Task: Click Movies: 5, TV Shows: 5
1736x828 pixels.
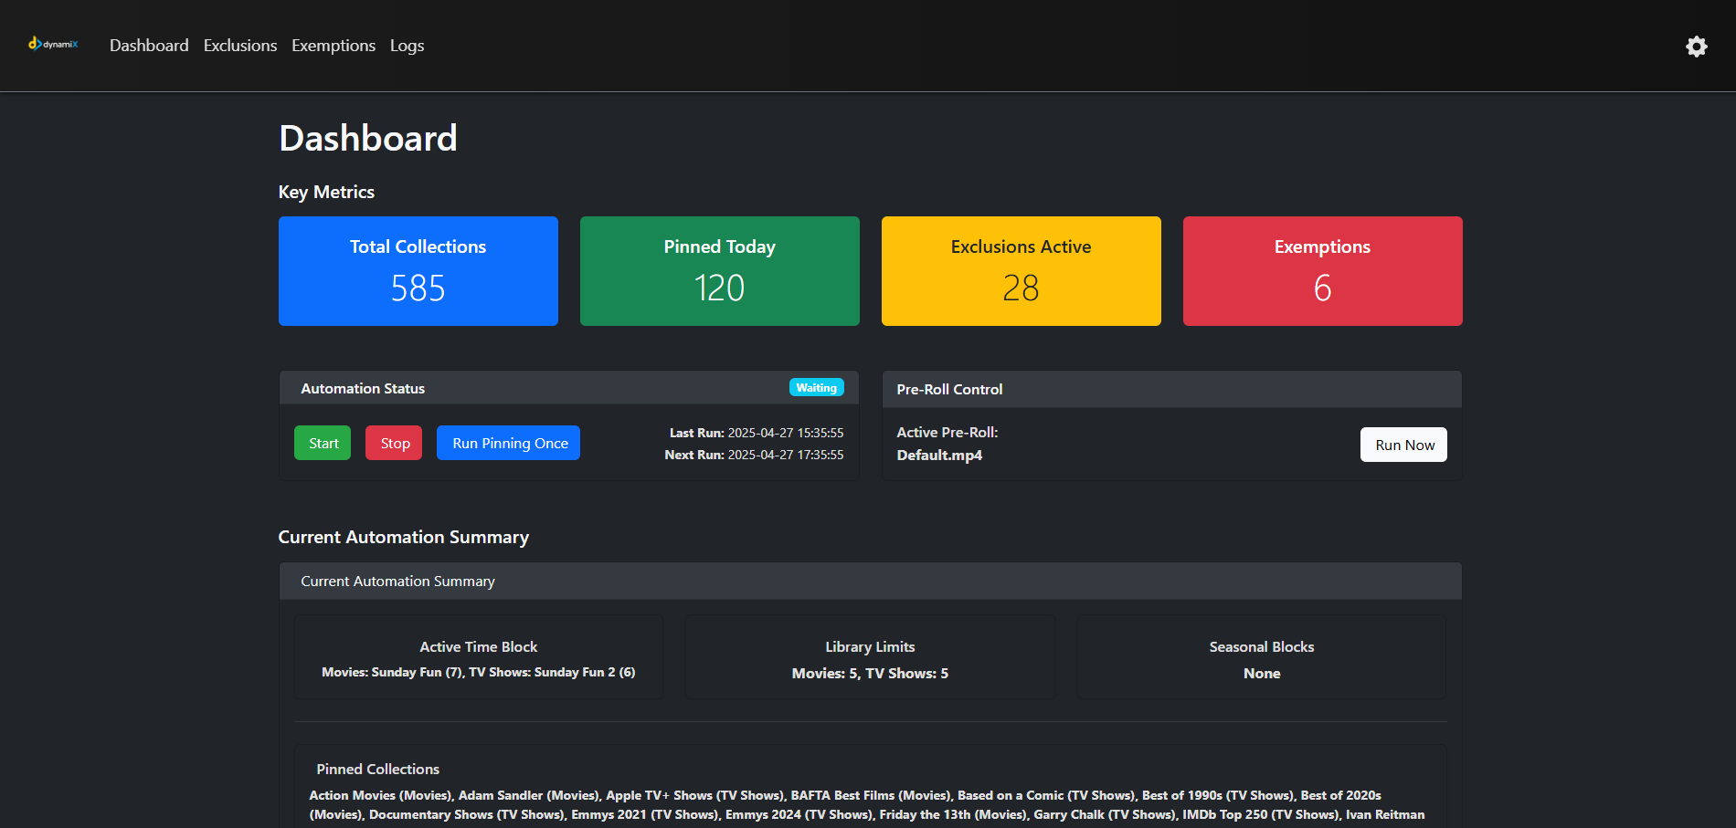Action: pyautogui.click(x=870, y=673)
